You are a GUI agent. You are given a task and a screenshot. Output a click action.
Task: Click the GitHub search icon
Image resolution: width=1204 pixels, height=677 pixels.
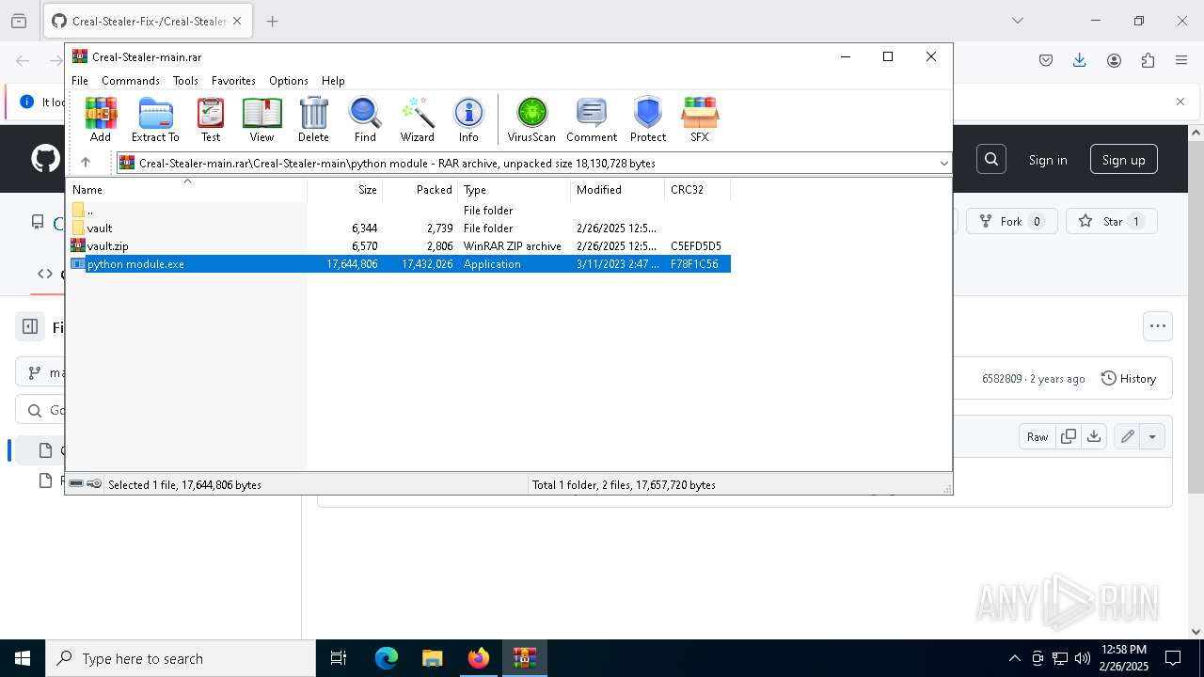pos(991,160)
